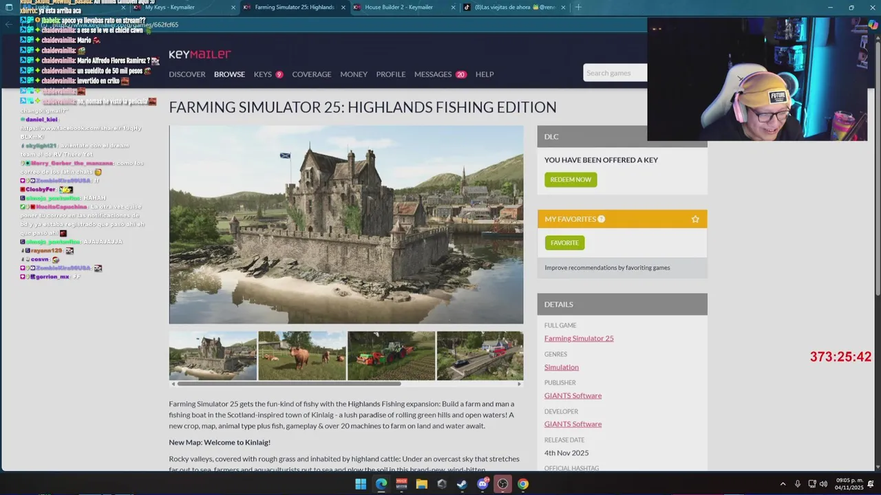Select the castle screenshot thumbnail
Viewport: 881px width, 495px height.
pos(213,355)
